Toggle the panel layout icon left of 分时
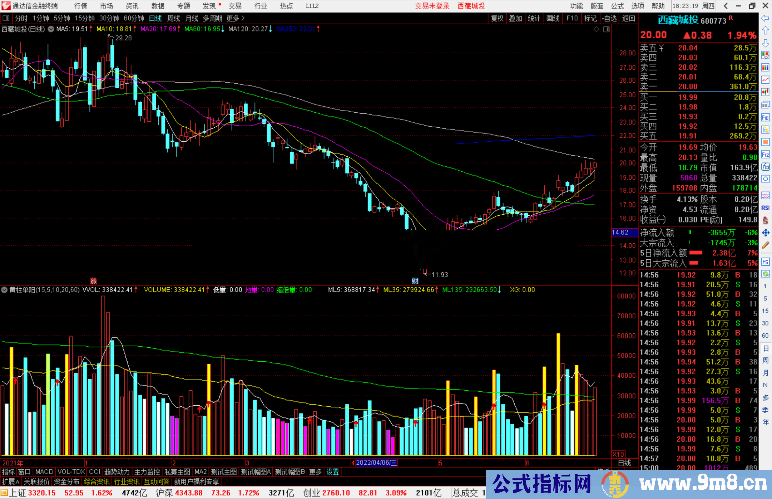 coord(6,18)
